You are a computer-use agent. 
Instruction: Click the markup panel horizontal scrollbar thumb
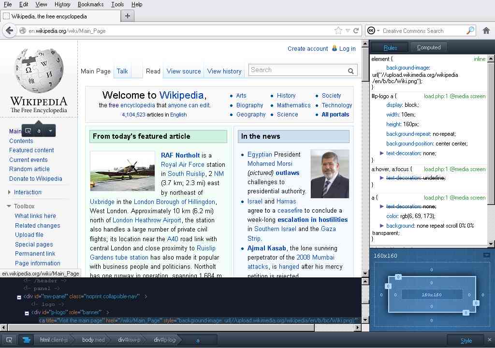pyautogui.click(x=161, y=328)
